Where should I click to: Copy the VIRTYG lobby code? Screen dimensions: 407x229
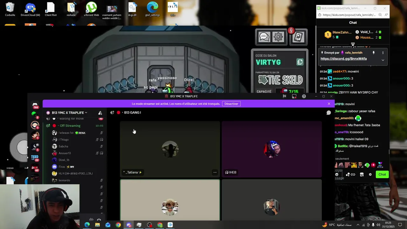300,62
